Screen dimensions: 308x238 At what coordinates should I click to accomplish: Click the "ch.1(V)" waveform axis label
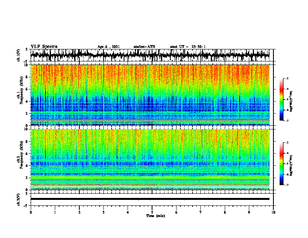click(19, 55)
